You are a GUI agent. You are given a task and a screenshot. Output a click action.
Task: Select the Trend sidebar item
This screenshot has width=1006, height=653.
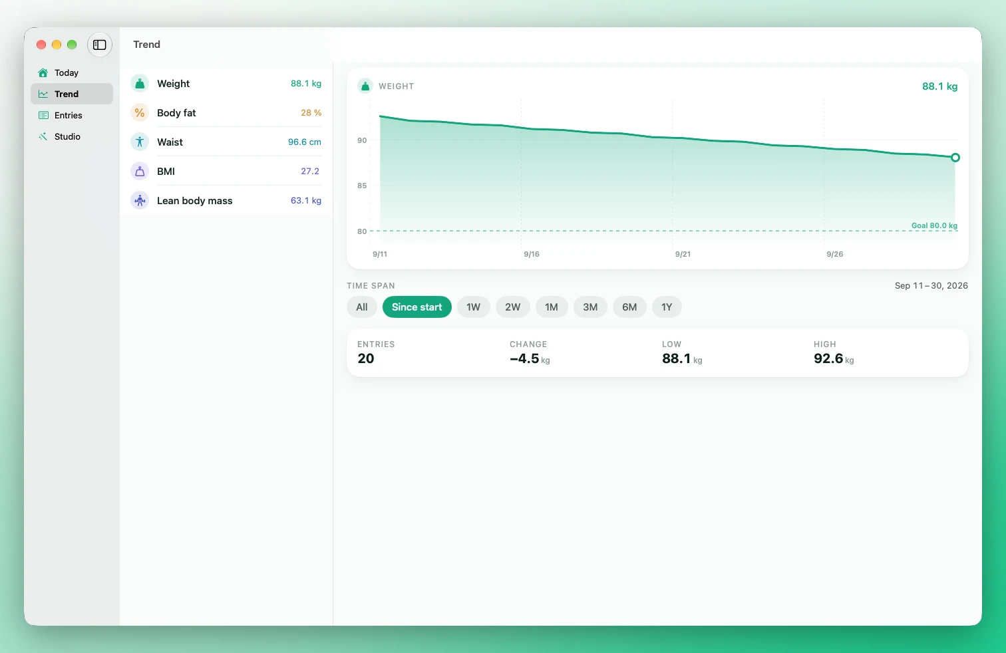pos(72,94)
